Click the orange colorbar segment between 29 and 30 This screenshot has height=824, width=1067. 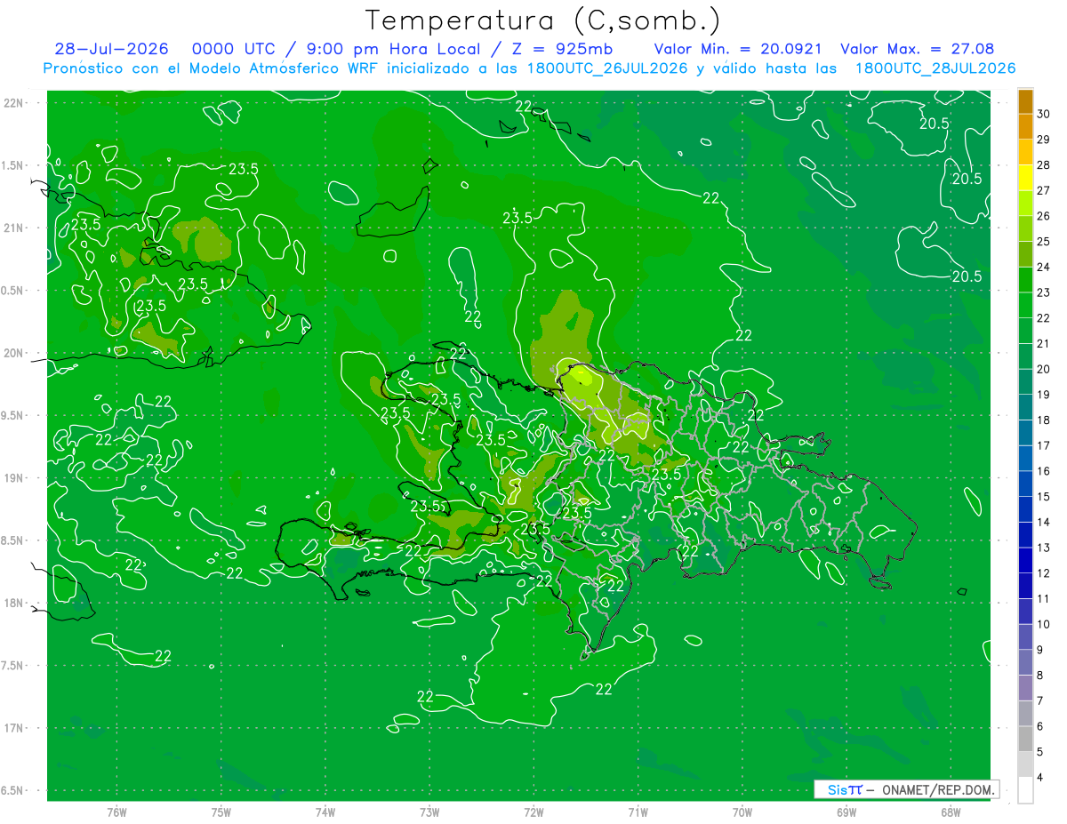click(x=1025, y=126)
